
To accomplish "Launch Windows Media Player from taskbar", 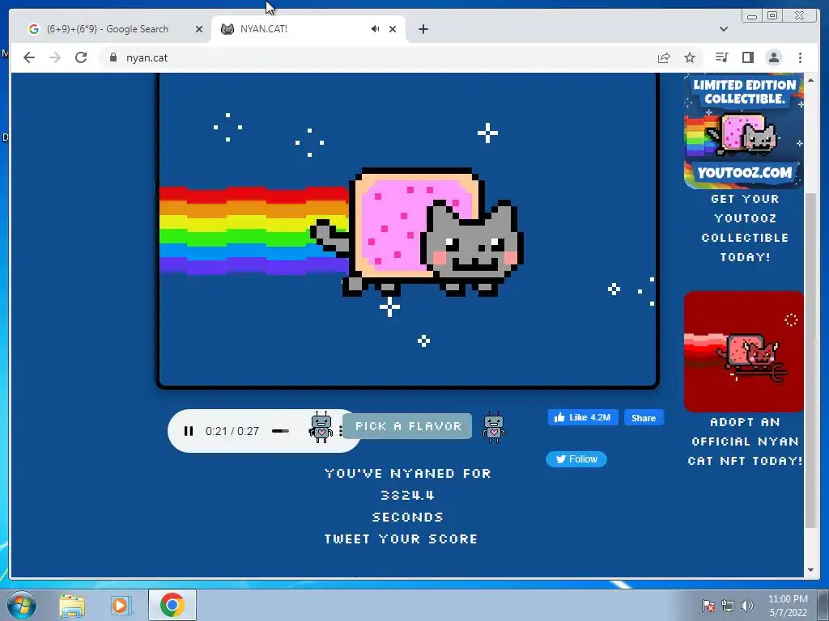I will (x=120, y=606).
